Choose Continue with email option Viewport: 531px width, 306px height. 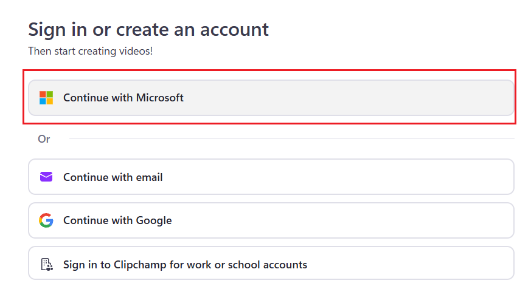271,177
